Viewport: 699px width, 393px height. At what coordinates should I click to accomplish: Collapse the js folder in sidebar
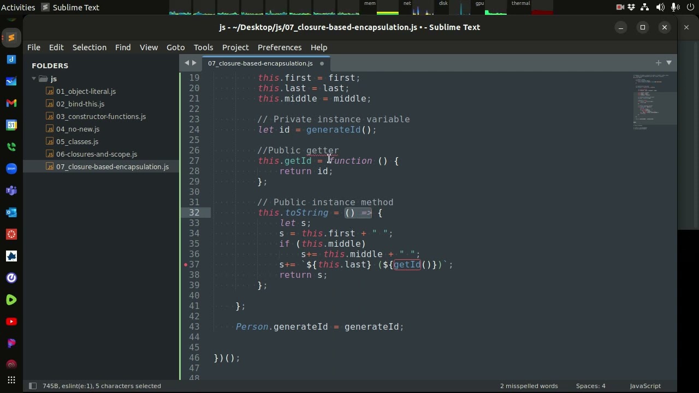tap(34, 79)
